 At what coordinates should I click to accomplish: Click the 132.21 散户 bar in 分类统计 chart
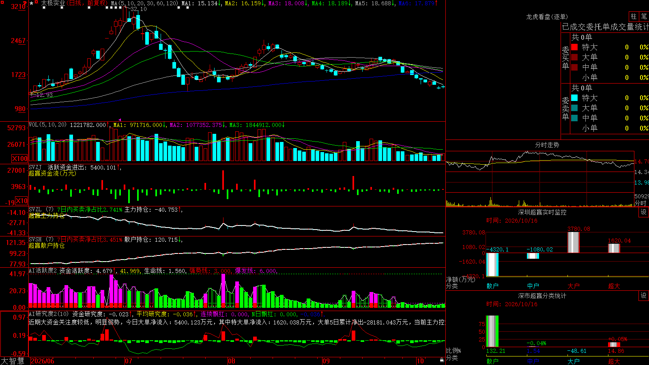point(492,331)
